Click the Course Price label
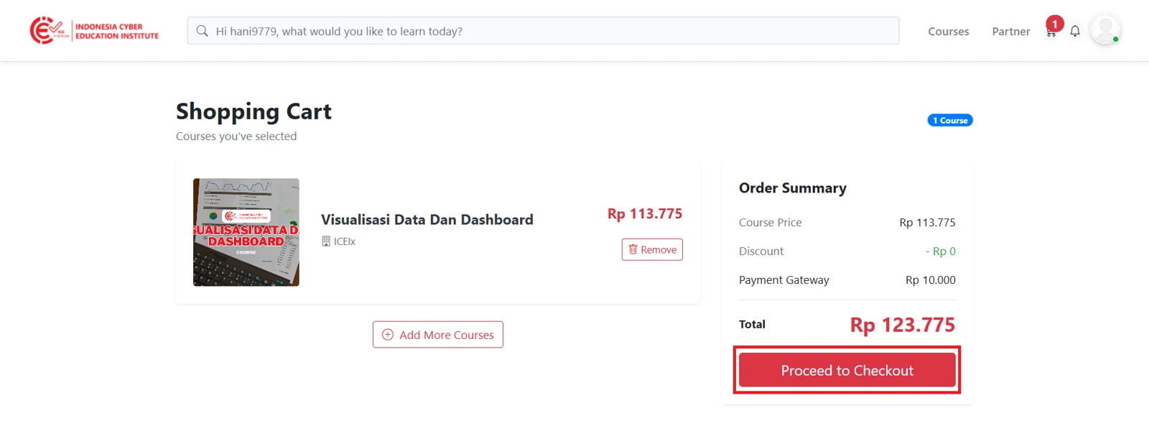1149x421 pixels. coord(771,223)
